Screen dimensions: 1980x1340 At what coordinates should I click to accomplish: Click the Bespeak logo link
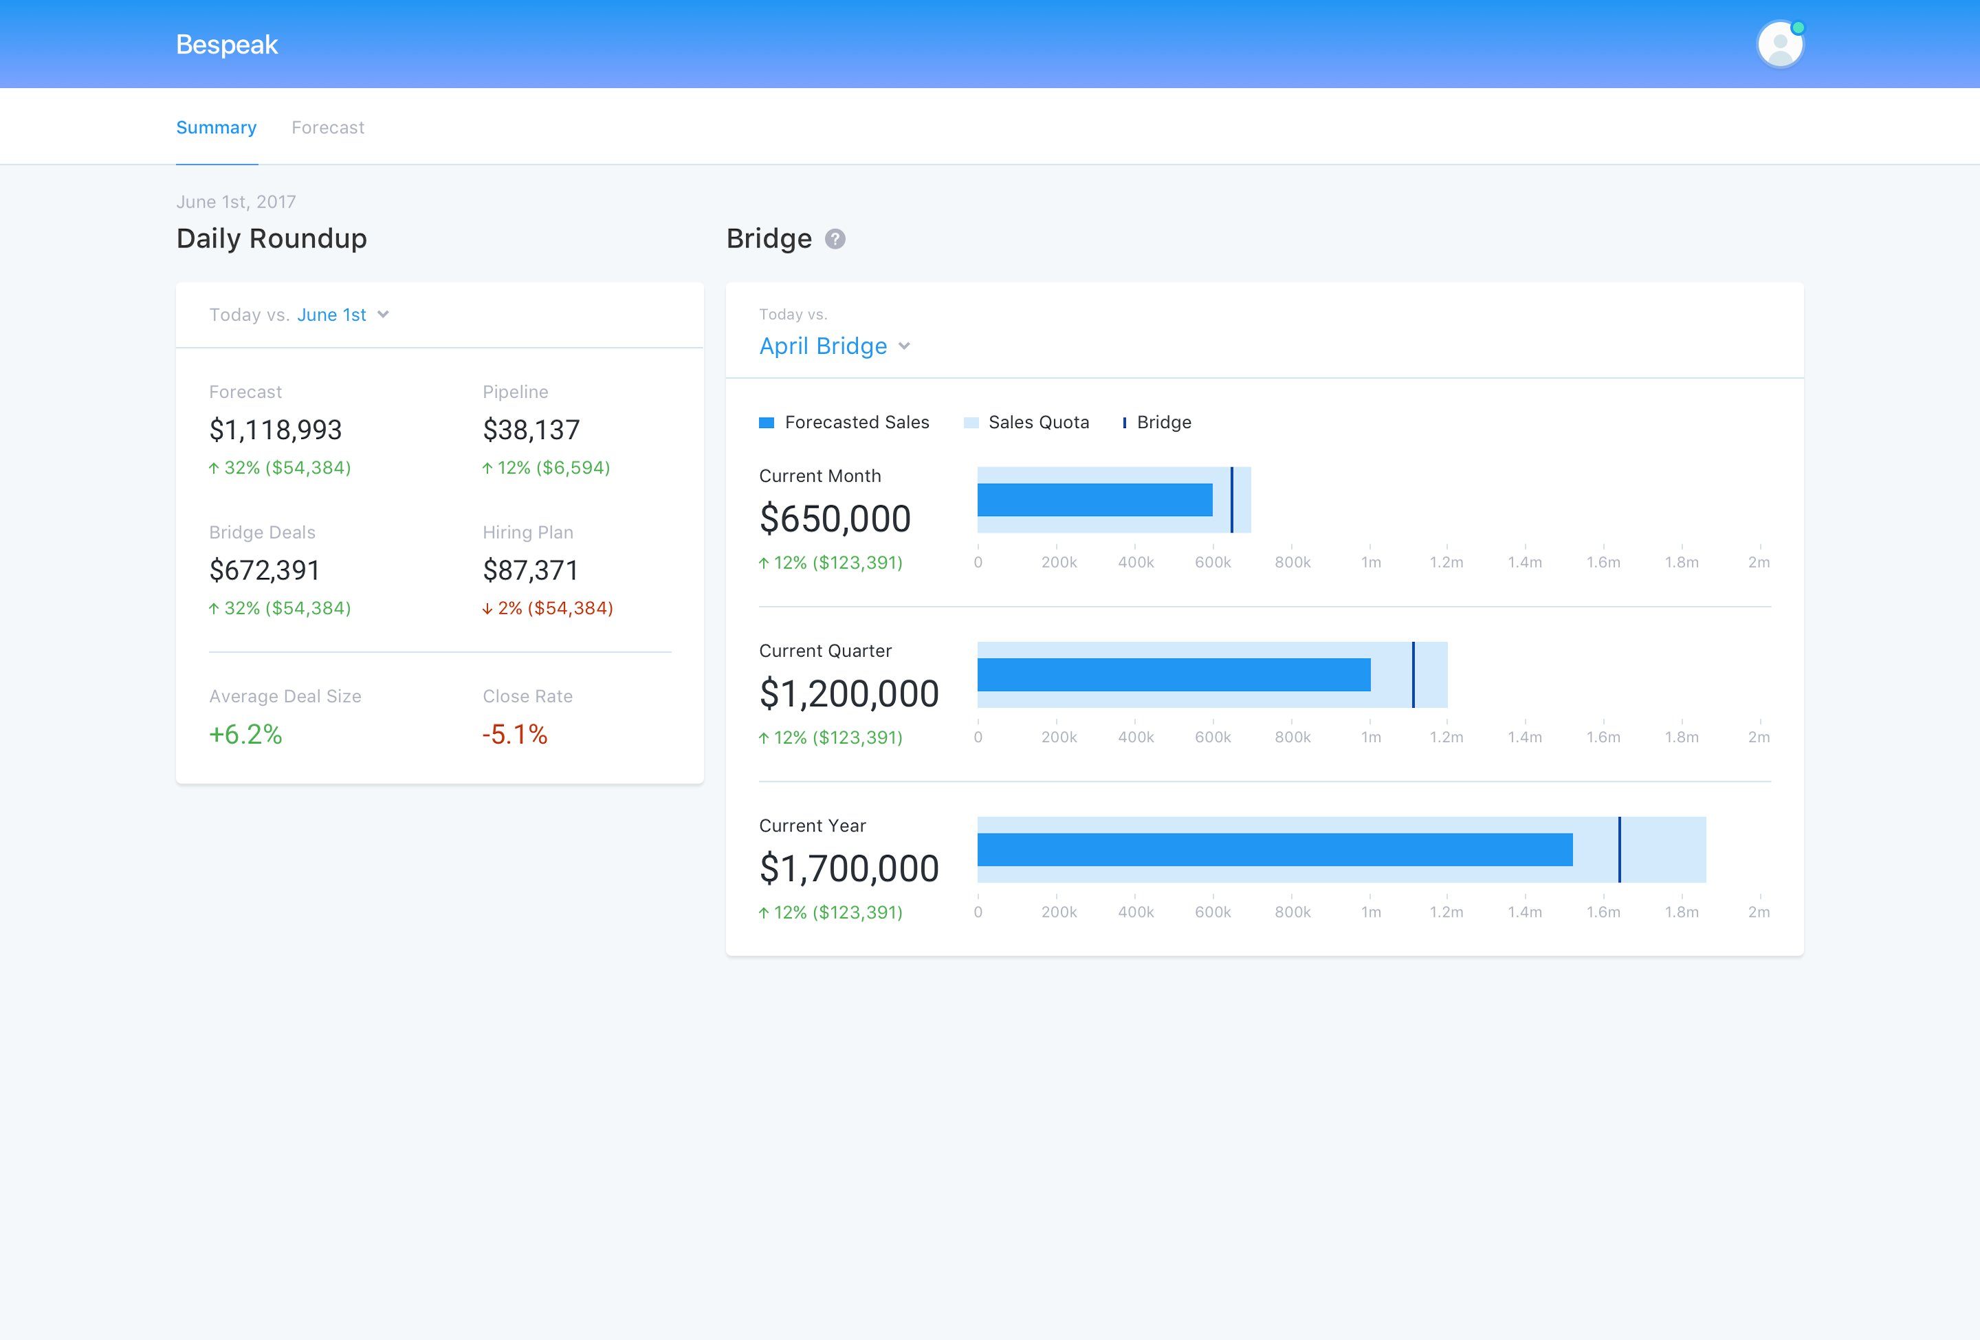click(227, 44)
